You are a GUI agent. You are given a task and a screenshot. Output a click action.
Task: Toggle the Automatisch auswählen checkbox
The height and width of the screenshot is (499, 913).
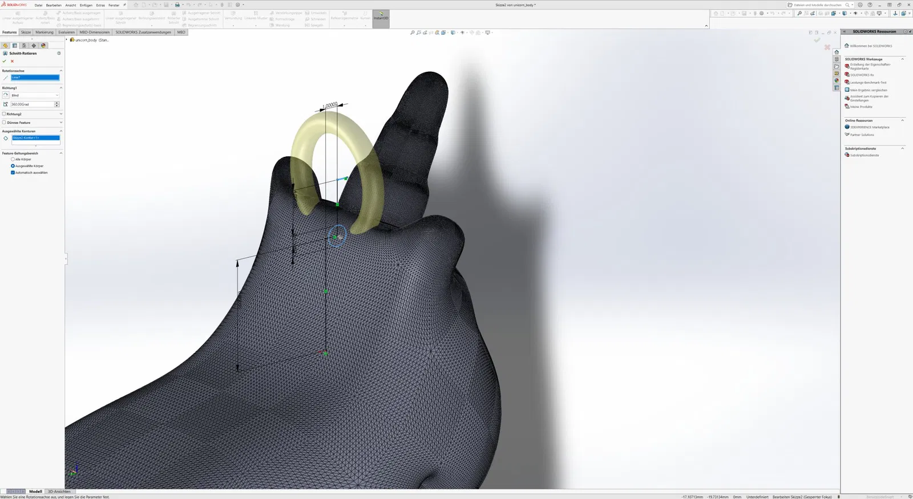13,172
